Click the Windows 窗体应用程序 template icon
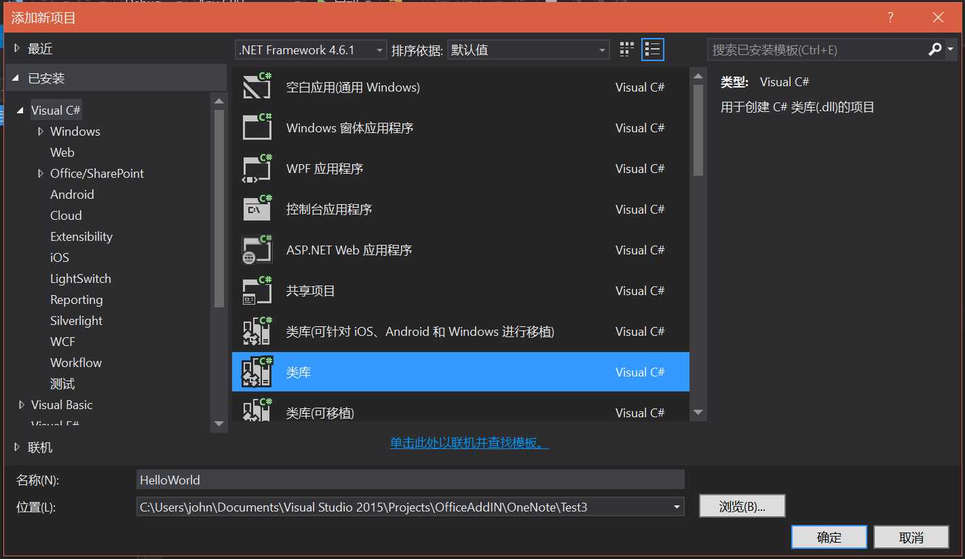 coord(257,128)
